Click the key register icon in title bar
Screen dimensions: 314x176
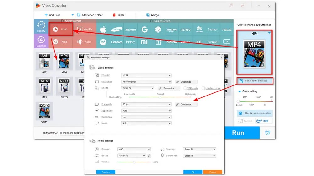(x=231, y=6)
